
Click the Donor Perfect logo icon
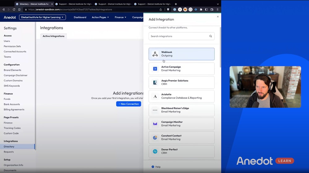click(x=155, y=151)
